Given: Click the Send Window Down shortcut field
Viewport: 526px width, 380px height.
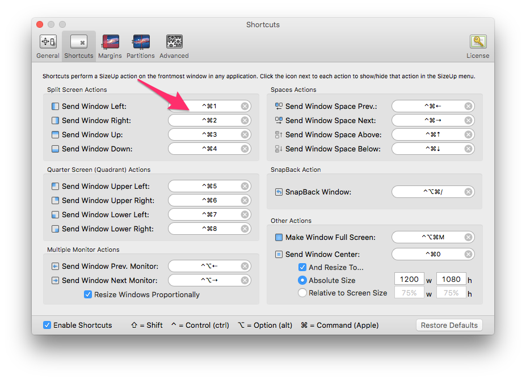Looking at the screenshot, I should click(x=209, y=149).
